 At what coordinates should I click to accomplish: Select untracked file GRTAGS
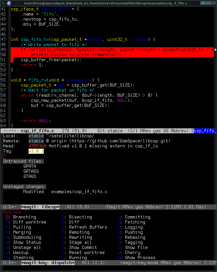pos(30,172)
